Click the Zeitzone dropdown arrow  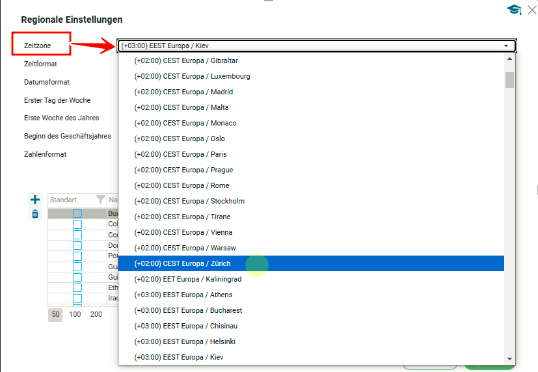pos(505,46)
